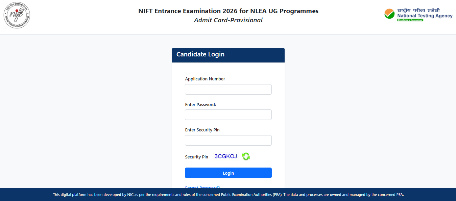Click the Application Number label
456x201 pixels.
(205, 79)
